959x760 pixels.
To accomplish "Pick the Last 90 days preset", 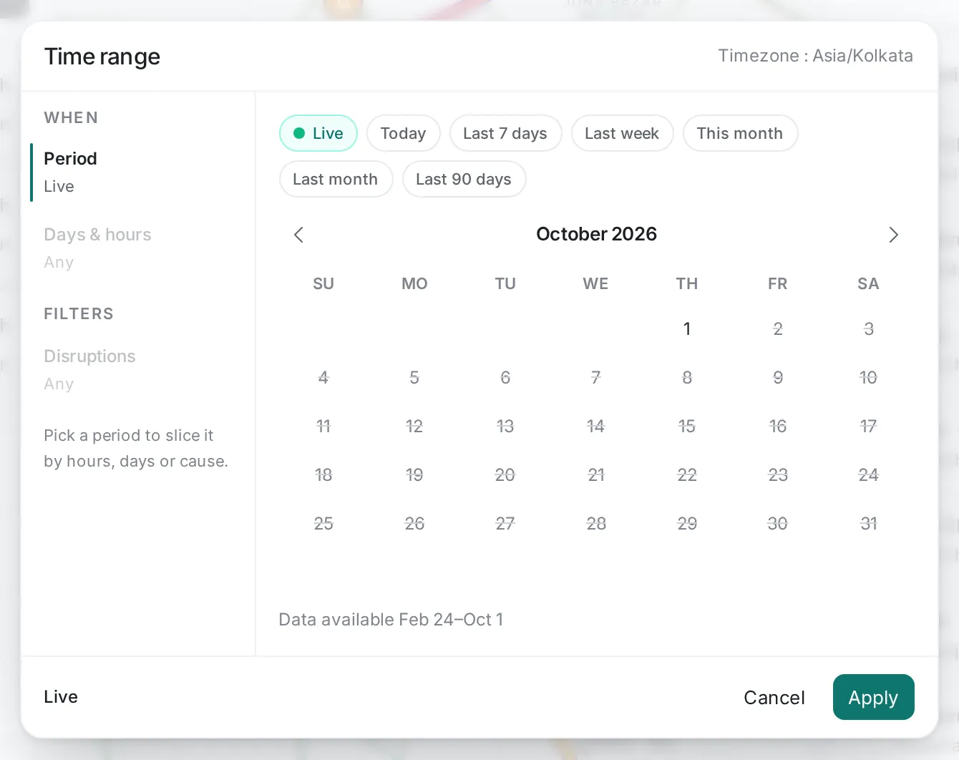I will point(464,179).
